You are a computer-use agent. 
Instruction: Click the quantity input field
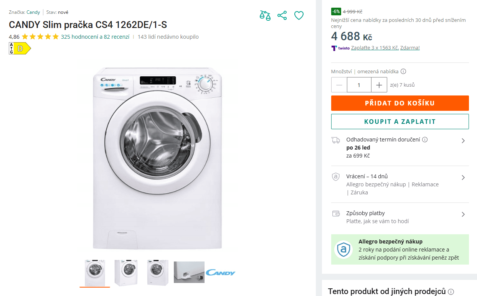359,85
